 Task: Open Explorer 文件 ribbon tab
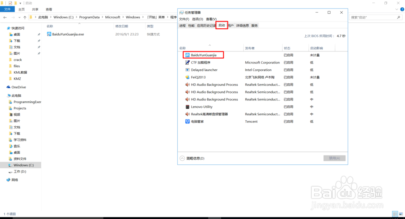click(x=7, y=9)
